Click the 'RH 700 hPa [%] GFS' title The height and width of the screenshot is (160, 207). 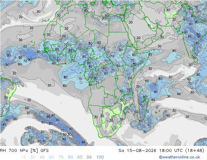pos(24,150)
